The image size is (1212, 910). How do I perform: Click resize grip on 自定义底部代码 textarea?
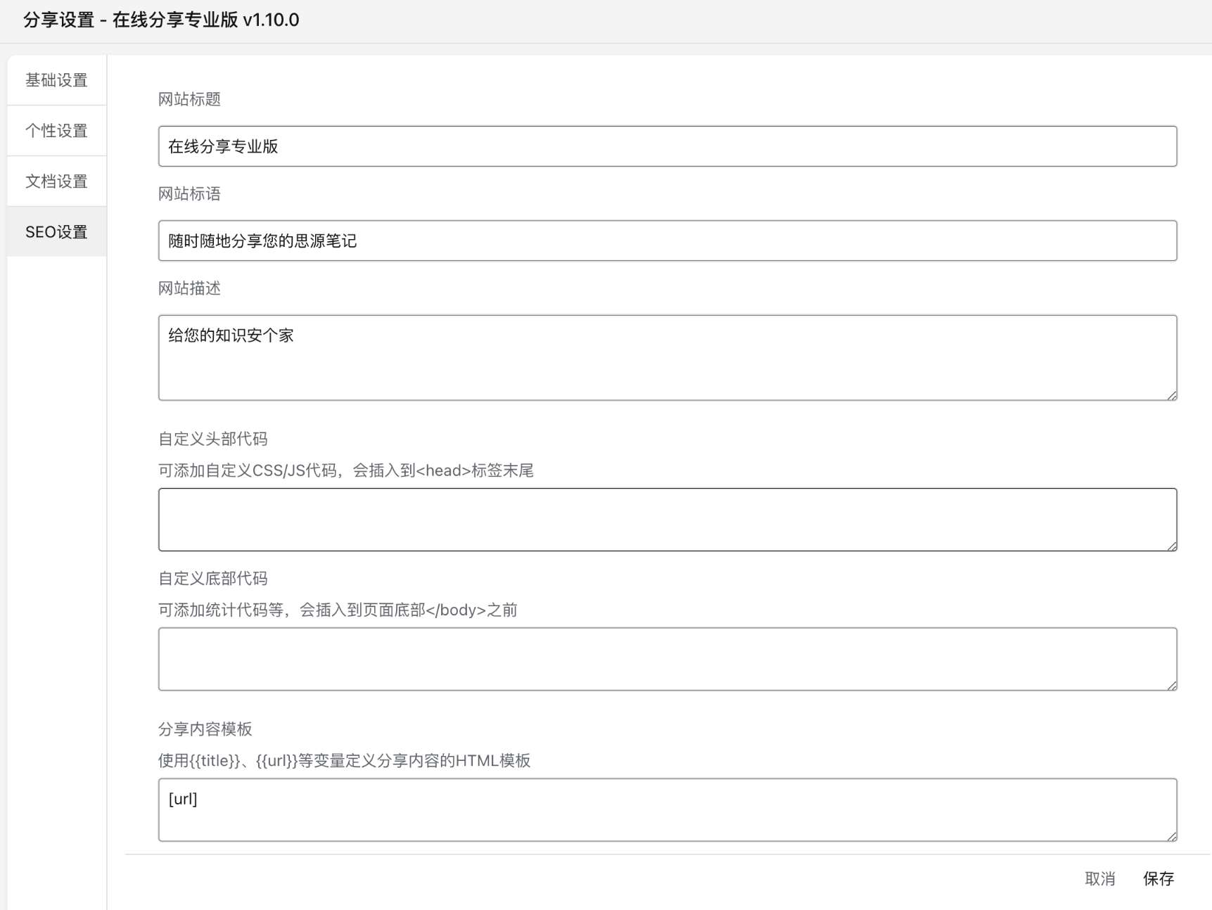tap(1172, 686)
